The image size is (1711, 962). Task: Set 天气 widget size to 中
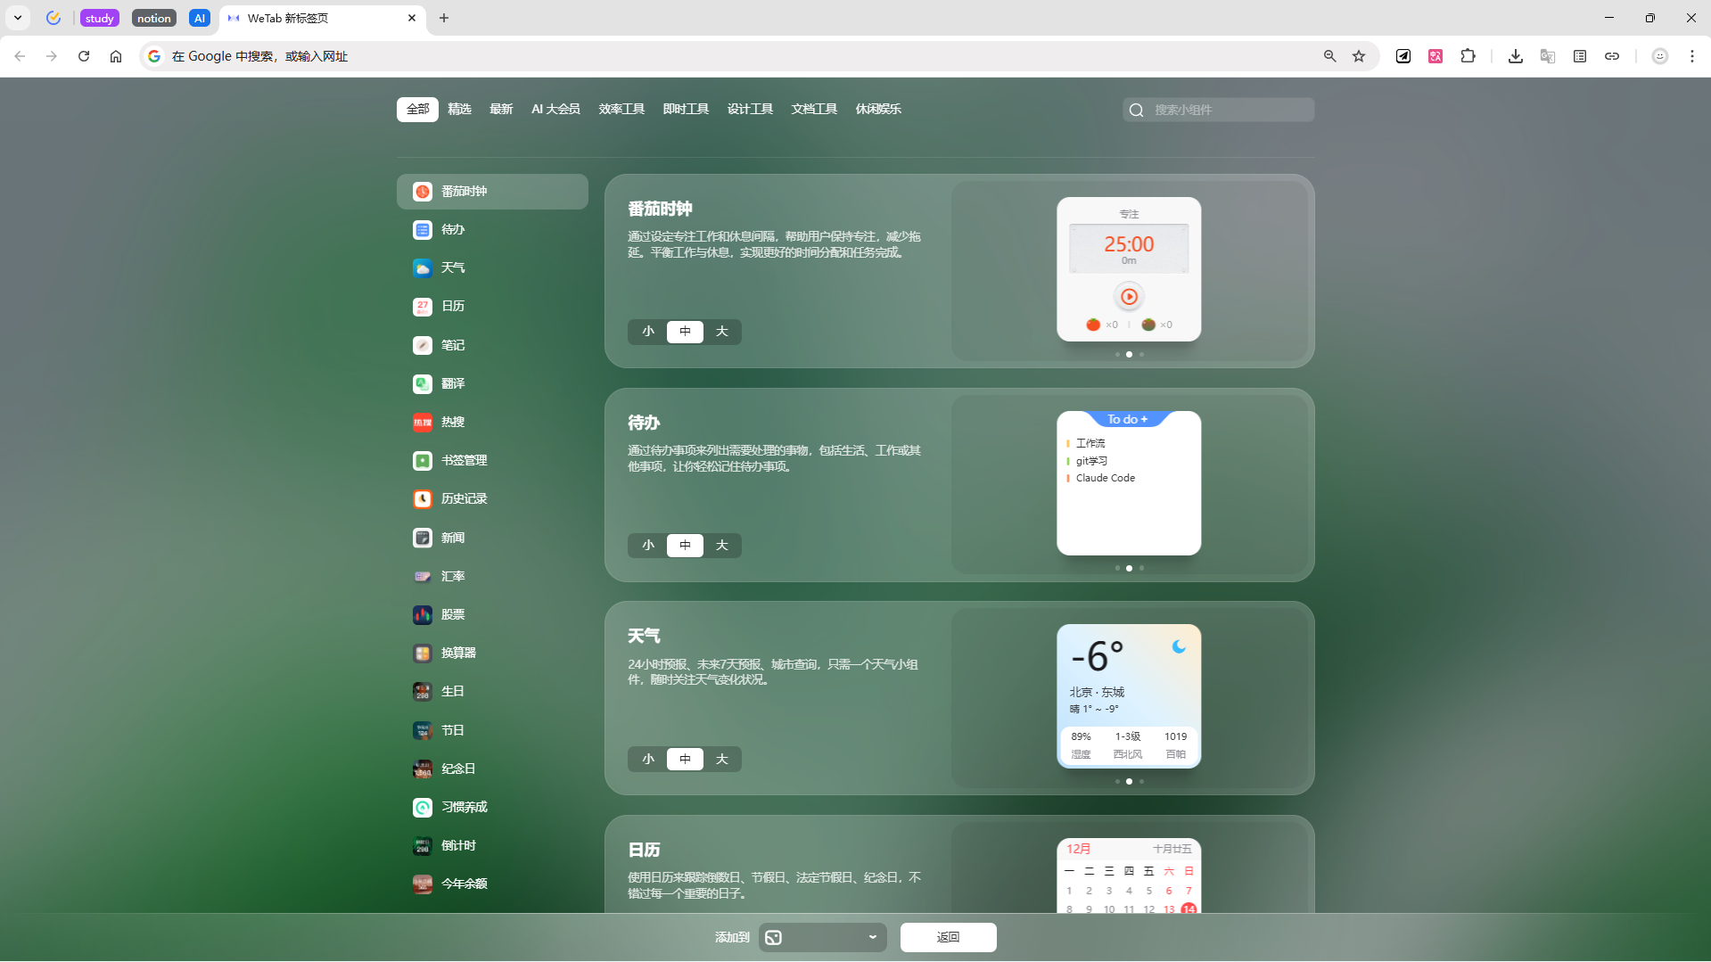(x=685, y=760)
